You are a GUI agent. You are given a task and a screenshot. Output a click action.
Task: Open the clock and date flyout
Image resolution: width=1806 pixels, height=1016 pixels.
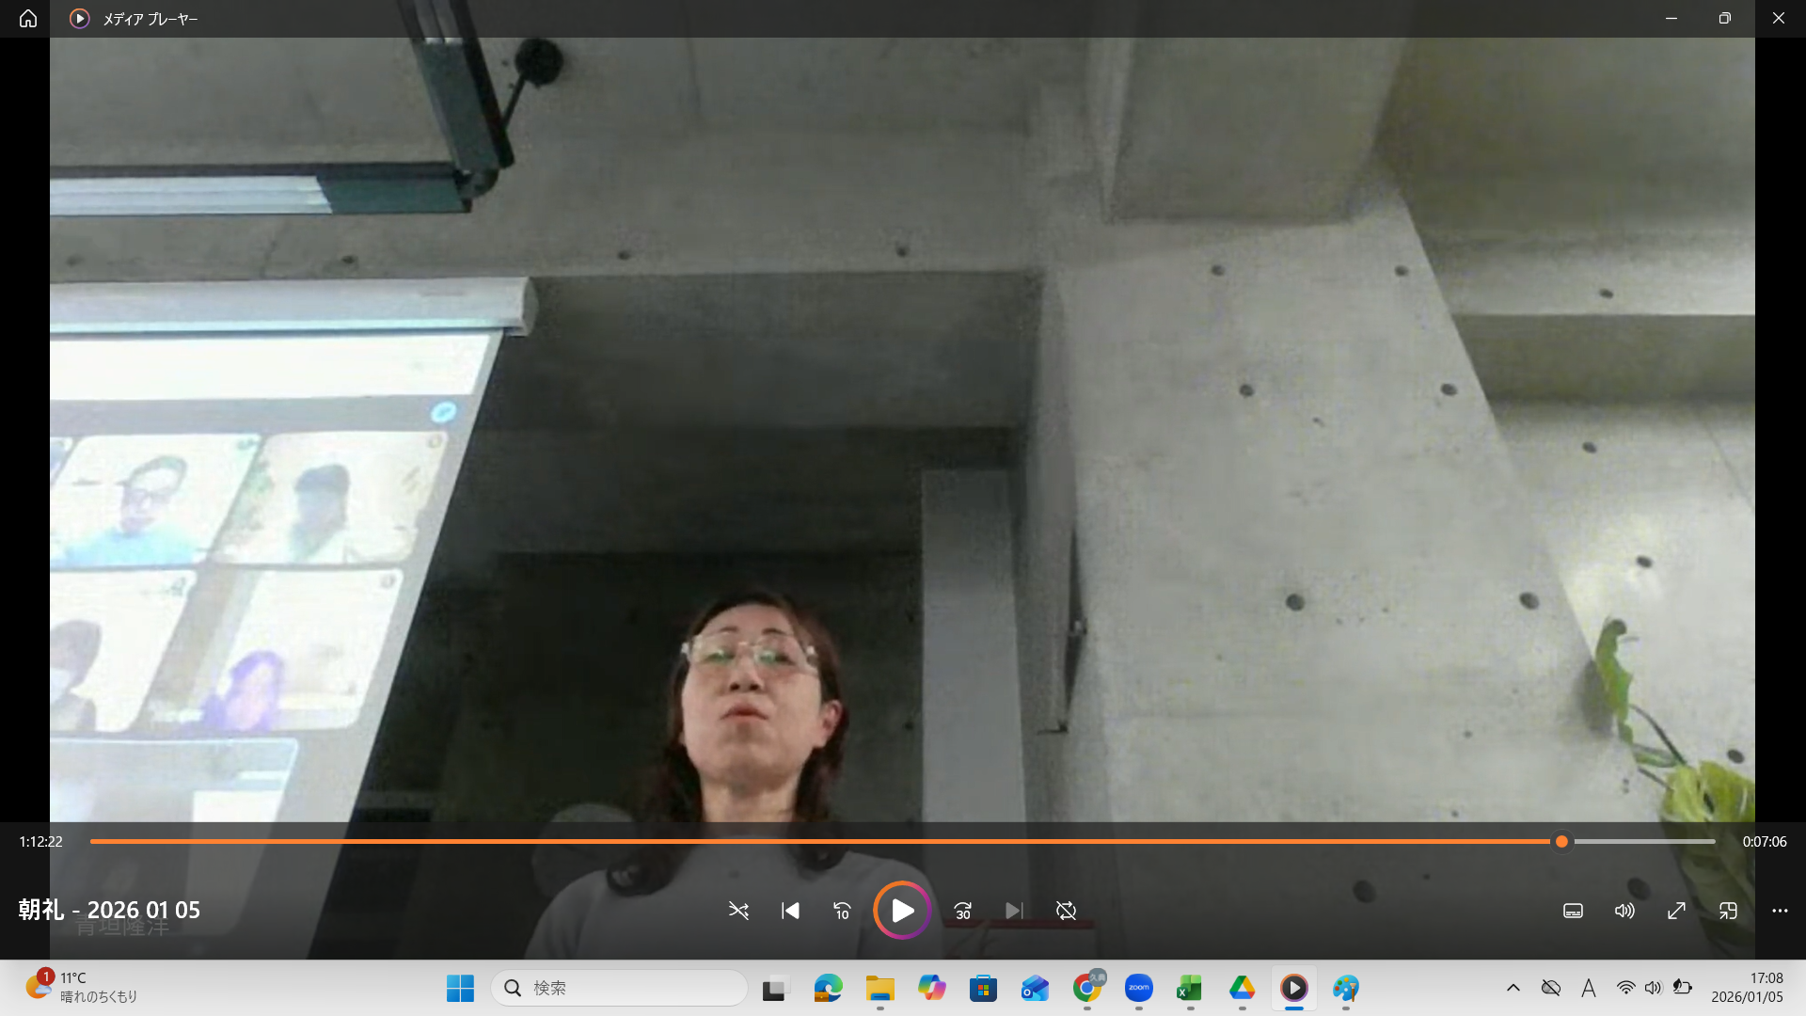[x=1747, y=987]
